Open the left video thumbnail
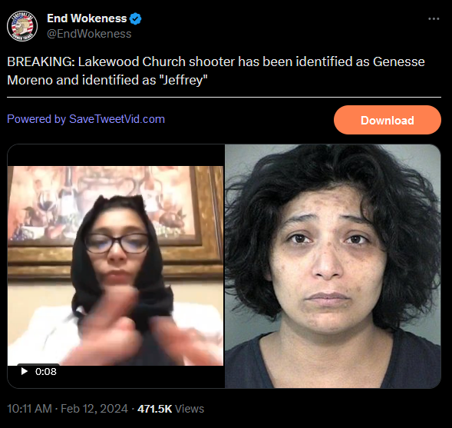452x428 pixels. point(116,266)
